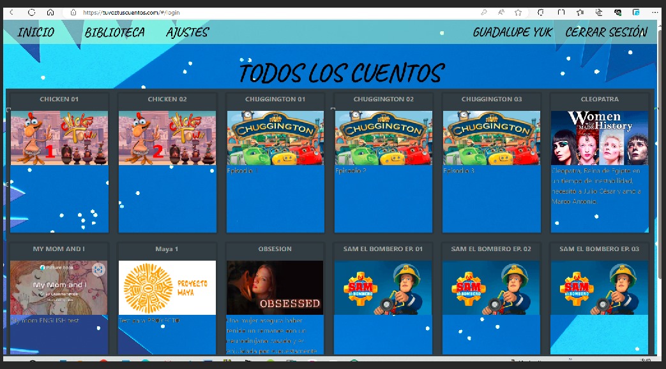Click user name GUADALUPE YUK
666x369 pixels.
click(513, 33)
